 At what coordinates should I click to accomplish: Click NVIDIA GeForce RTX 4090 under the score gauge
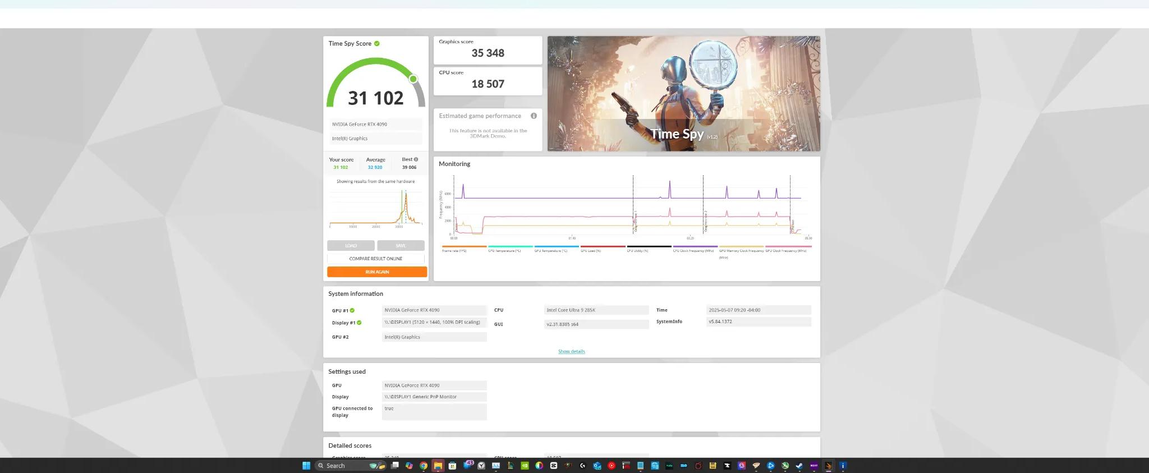pos(375,124)
